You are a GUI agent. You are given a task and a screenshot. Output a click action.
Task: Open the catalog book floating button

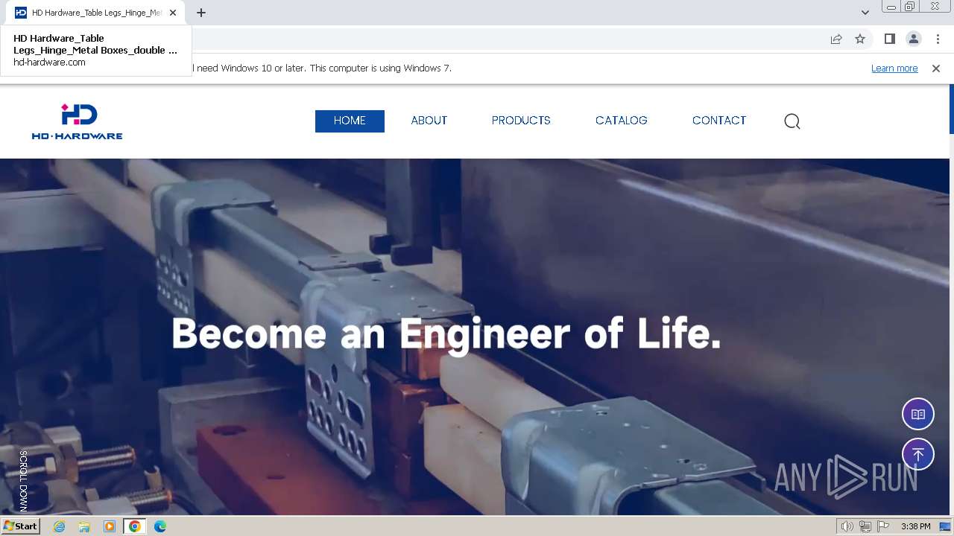coord(918,414)
